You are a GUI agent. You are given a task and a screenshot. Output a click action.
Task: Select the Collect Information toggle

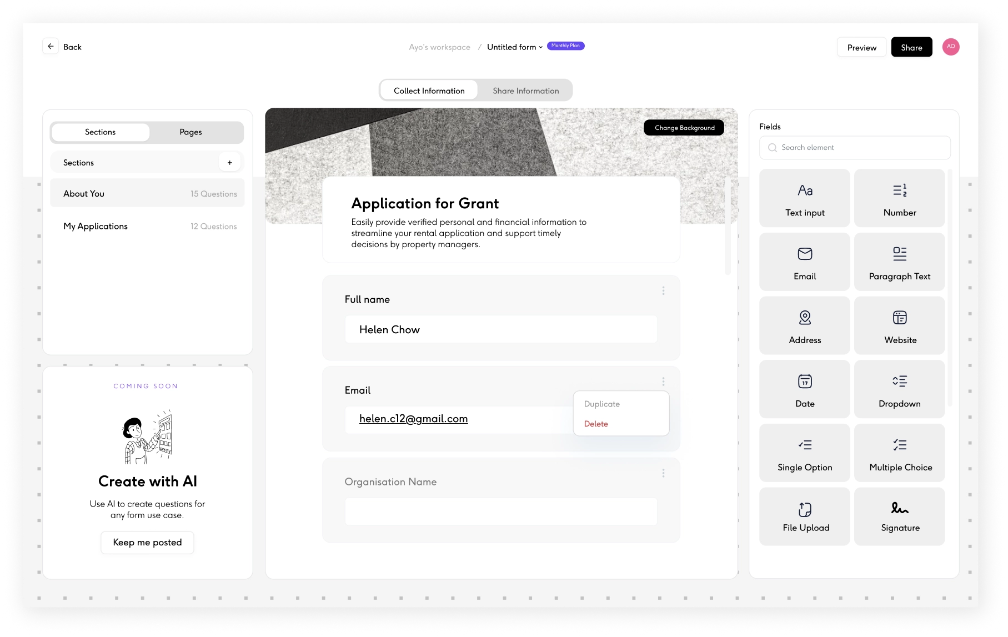(429, 91)
